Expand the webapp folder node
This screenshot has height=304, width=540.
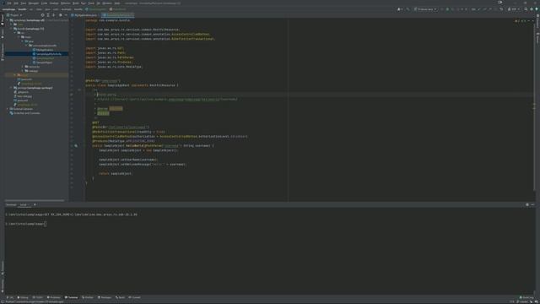pyautogui.click(x=23, y=71)
